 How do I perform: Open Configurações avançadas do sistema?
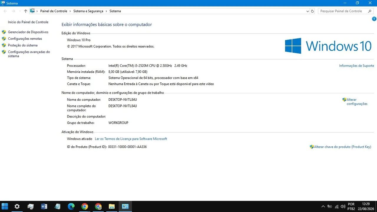click(x=29, y=54)
